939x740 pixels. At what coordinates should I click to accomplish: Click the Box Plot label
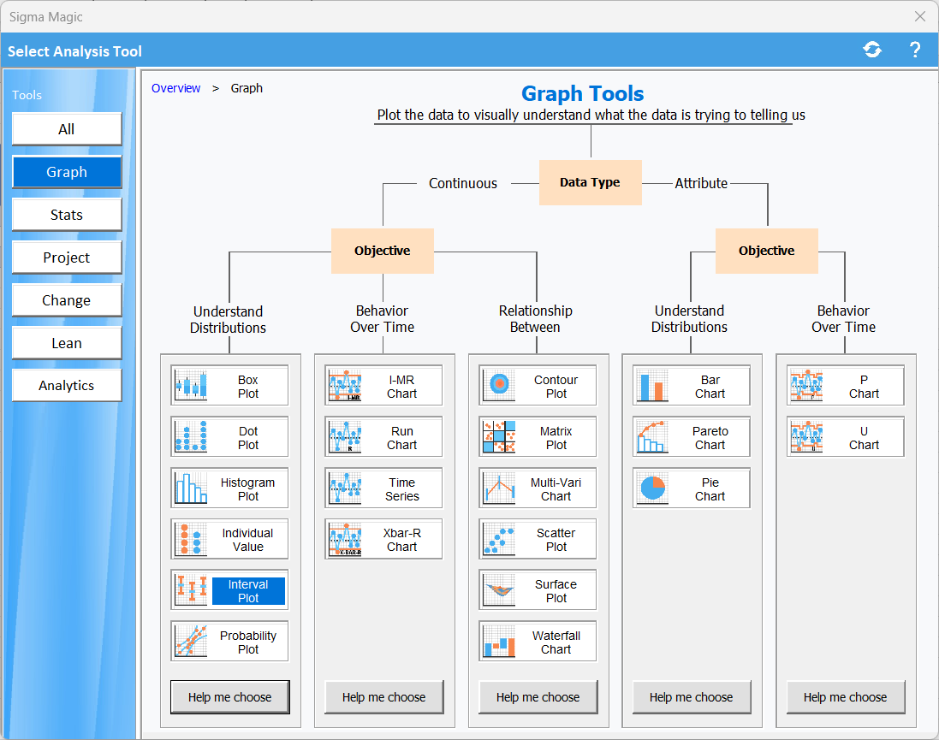pyautogui.click(x=248, y=387)
